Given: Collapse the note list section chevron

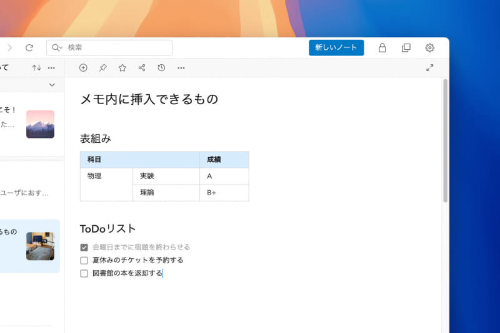Looking at the screenshot, I should (x=52, y=85).
